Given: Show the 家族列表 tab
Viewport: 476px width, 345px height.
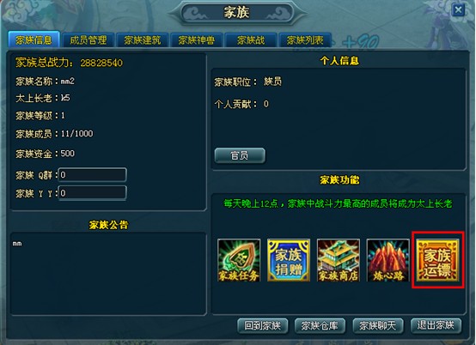Looking at the screenshot, I should pyautogui.click(x=305, y=40).
